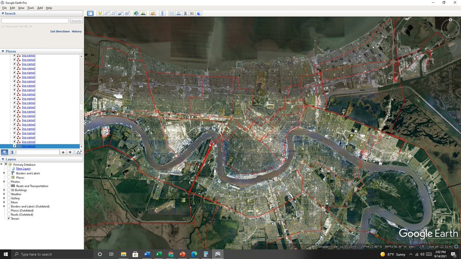This screenshot has width=461, height=259.
Task: Expand the Weather layer node
Action: pyautogui.click(x=5, y=194)
